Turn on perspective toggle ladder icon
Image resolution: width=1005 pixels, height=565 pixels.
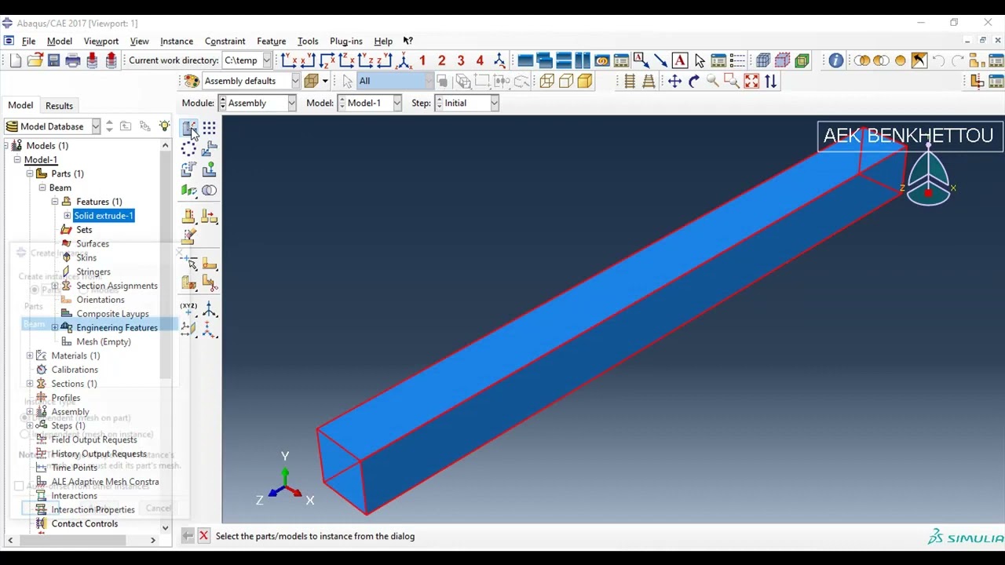tap(649, 81)
